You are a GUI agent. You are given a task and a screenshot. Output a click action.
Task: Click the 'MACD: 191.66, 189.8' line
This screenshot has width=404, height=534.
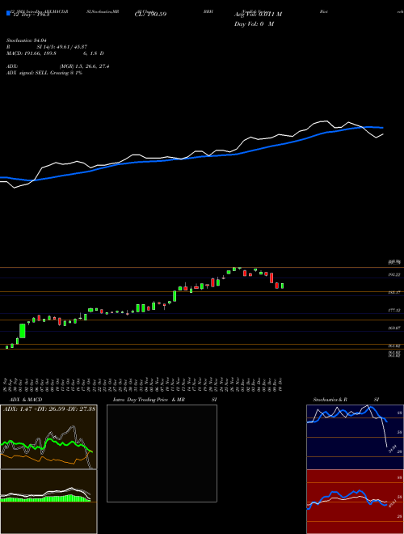[x=32, y=53]
